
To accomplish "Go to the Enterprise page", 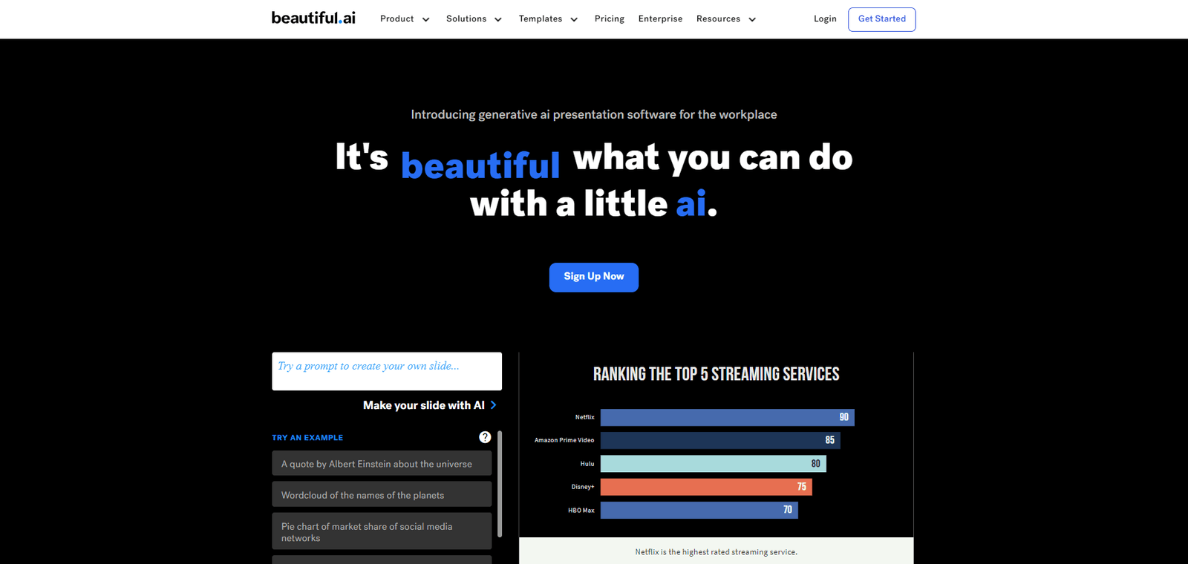I will tap(660, 19).
